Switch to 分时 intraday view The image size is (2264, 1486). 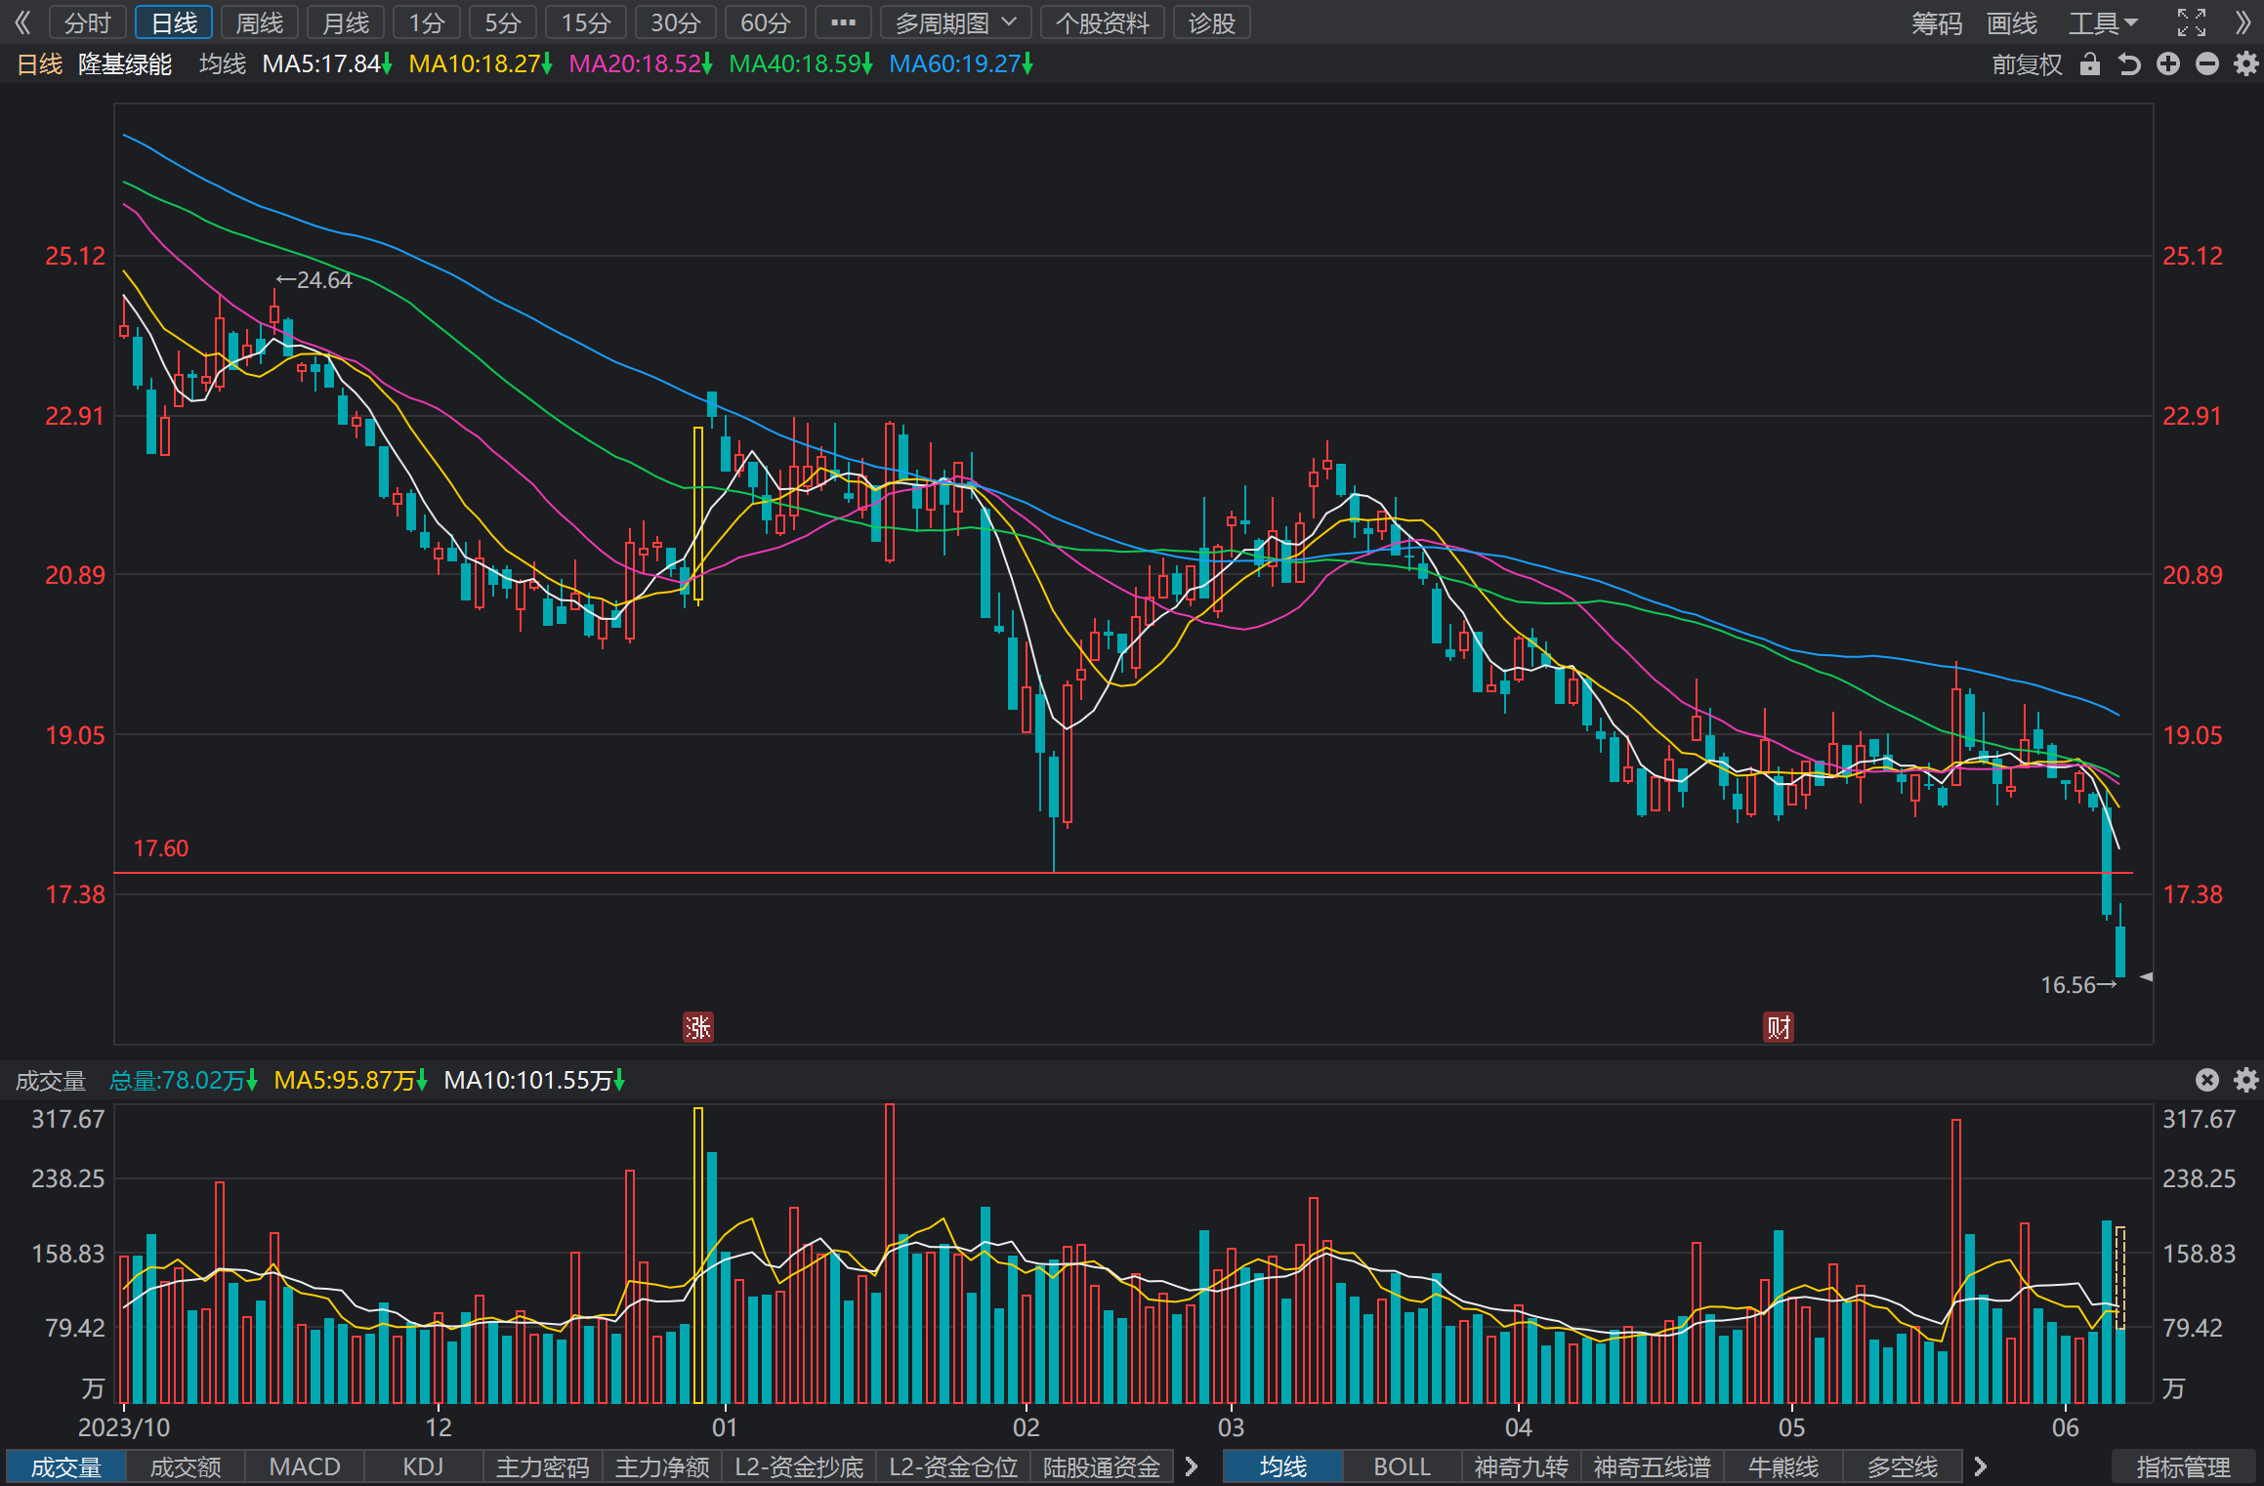pyautogui.click(x=88, y=22)
